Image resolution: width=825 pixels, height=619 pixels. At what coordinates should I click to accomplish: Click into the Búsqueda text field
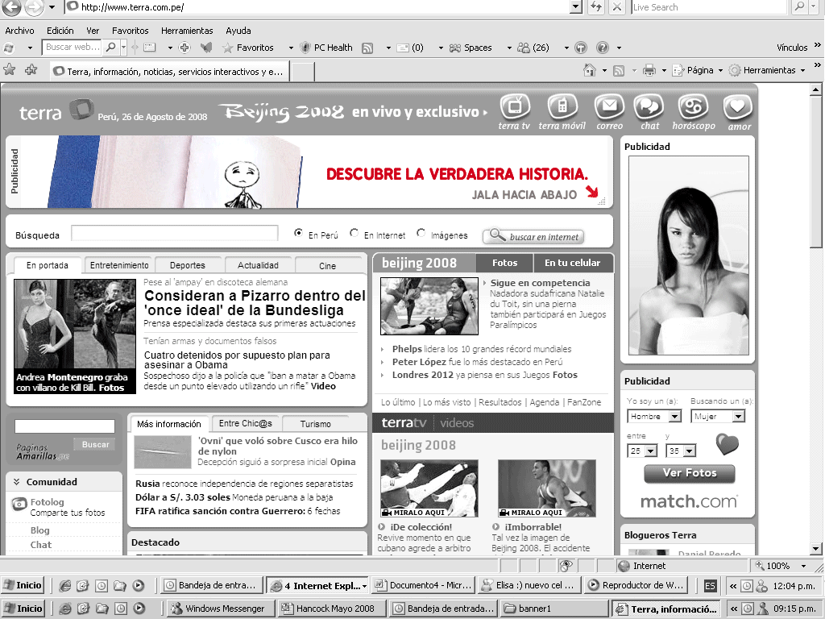175,233
